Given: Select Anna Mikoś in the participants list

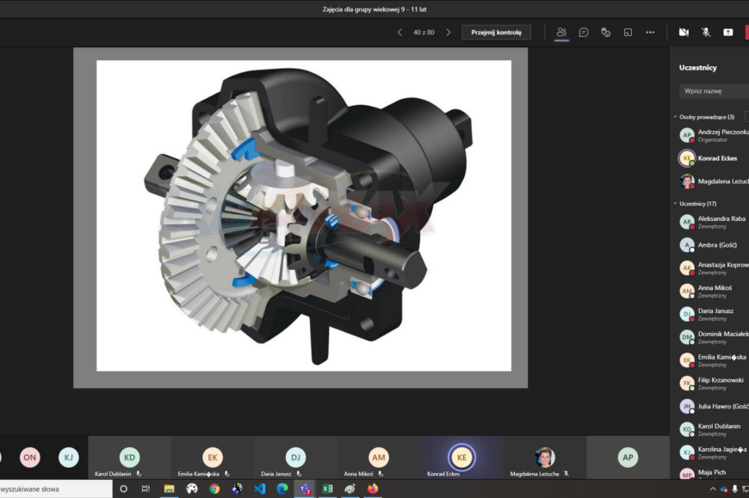Looking at the screenshot, I should tap(714, 291).
